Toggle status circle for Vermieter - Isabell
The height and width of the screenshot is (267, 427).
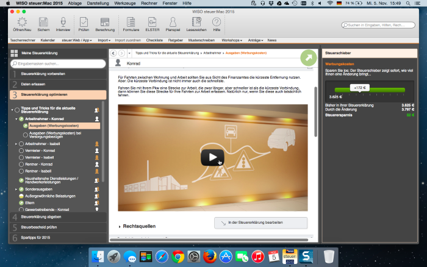click(x=21, y=157)
